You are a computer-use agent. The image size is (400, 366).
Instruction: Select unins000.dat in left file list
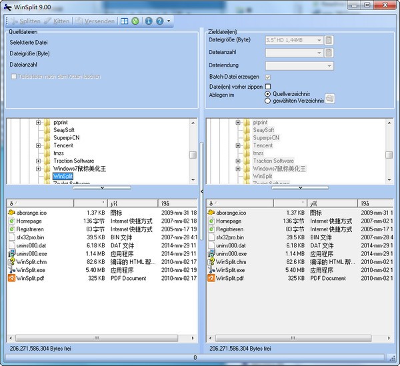coord(31,245)
